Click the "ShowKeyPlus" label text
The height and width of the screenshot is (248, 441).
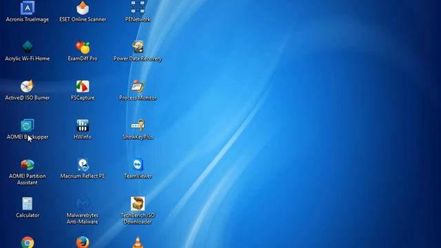pos(138,137)
